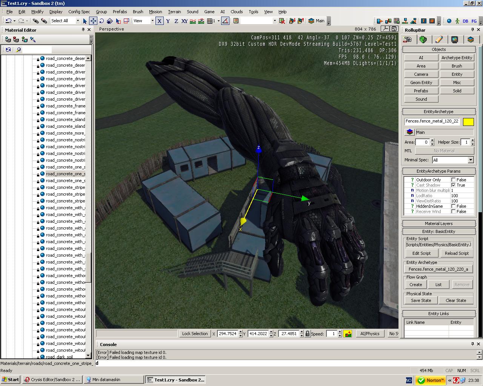The width and height of the screenshot is (483, 386).
Task: Activate the Move tool
Action: (x=93, y=21)
